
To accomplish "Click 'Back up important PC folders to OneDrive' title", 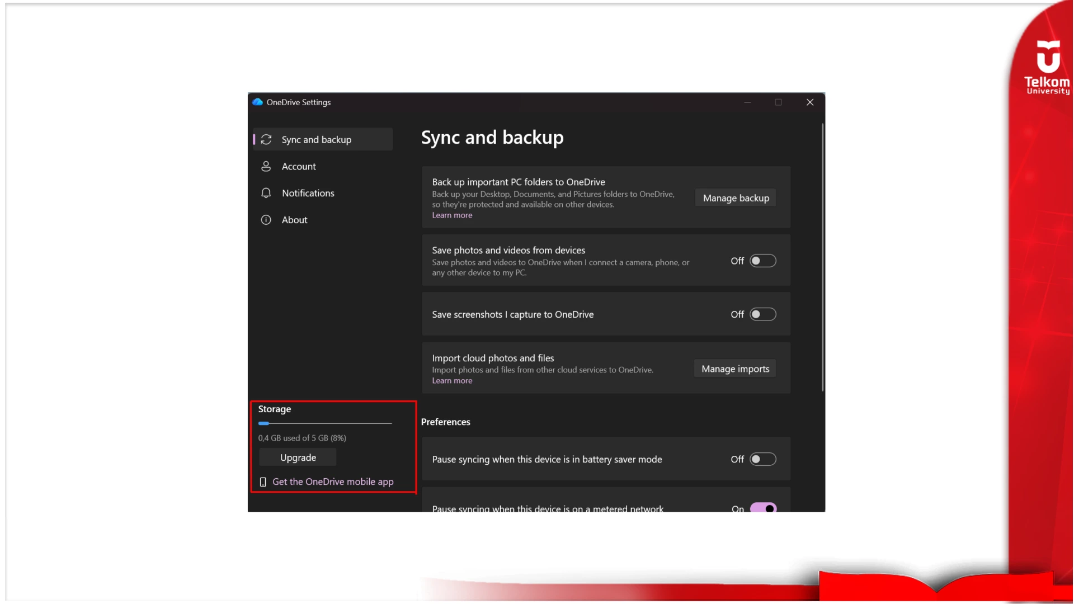I will coord(519,182).
